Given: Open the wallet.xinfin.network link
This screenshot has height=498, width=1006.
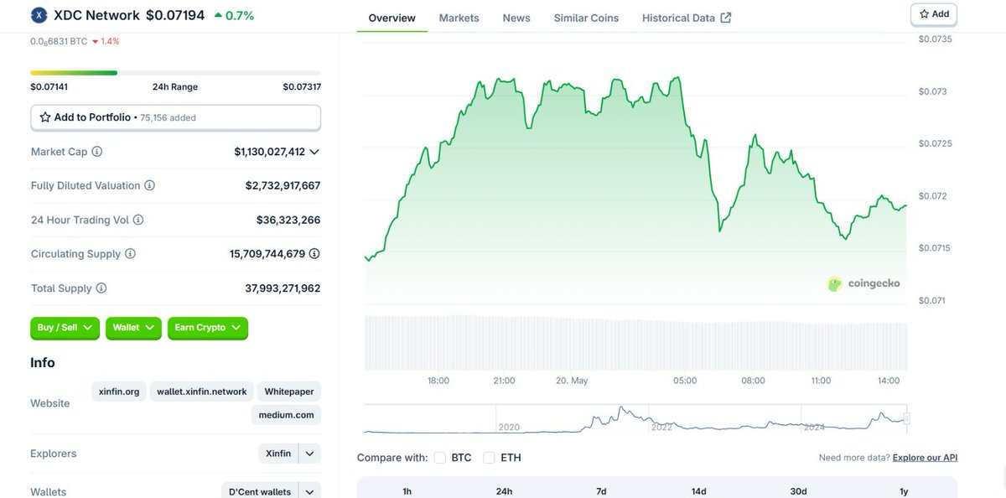Looking at the screenshot, I should (202, 392).
